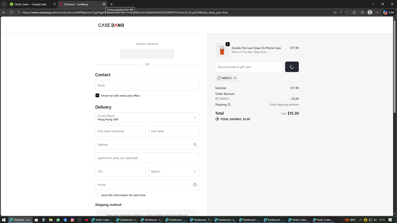Click the CaseBang logo
Screen dimensions: 397x223
click(111, 25)
